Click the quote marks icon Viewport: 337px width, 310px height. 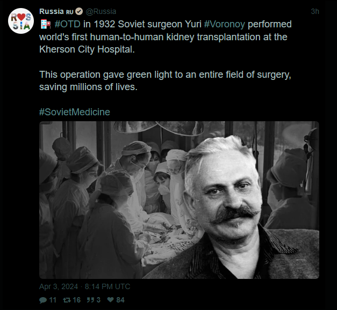coord(90,300)
